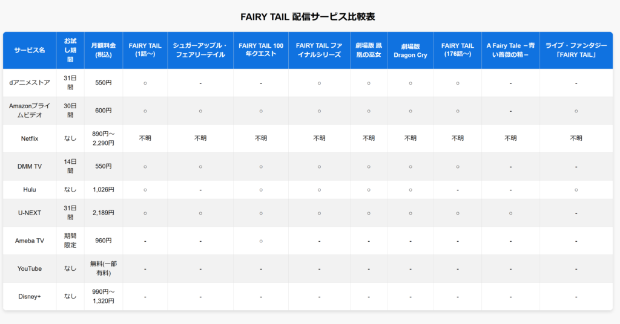Click Amazon price 600円
620x324 pixels.
point(103,111)
